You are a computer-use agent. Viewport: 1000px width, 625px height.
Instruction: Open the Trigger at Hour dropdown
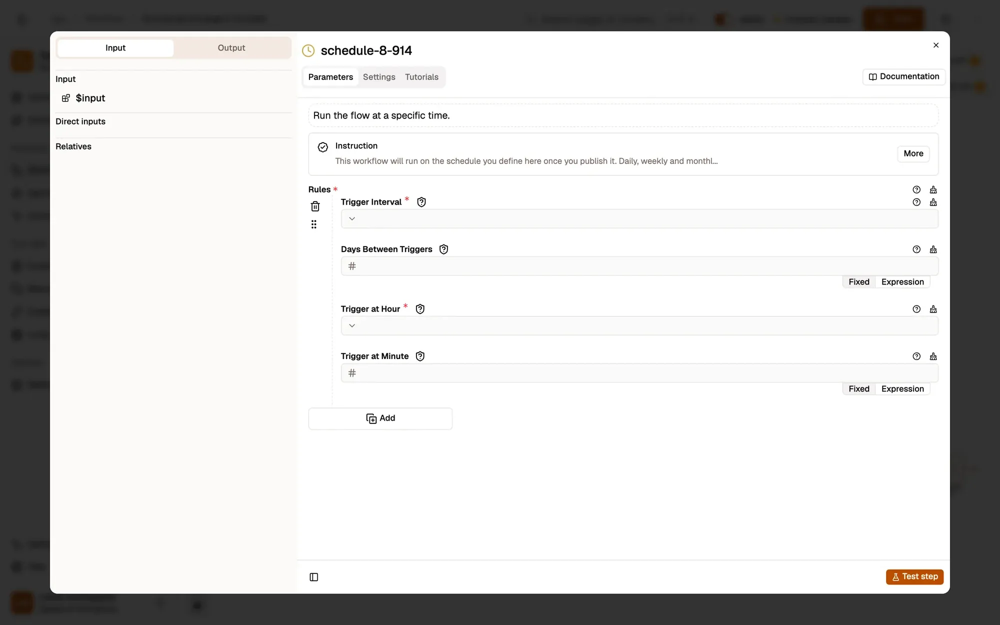639,325
